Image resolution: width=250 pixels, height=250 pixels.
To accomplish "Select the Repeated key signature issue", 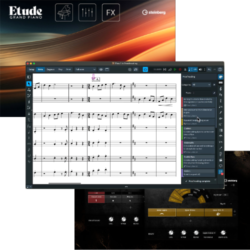I will click(198, 122).
